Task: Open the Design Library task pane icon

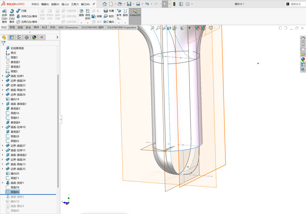Action: pyautogui.click(x=303, y=44)
